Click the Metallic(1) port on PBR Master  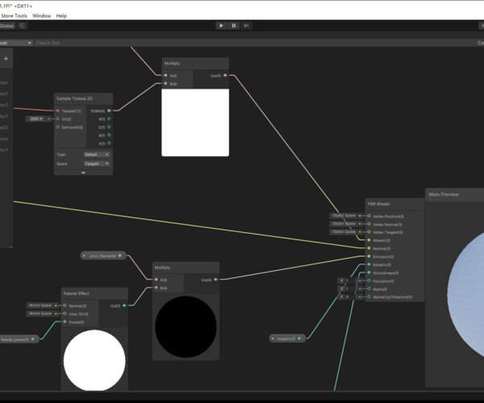click(x=369, y=264)
